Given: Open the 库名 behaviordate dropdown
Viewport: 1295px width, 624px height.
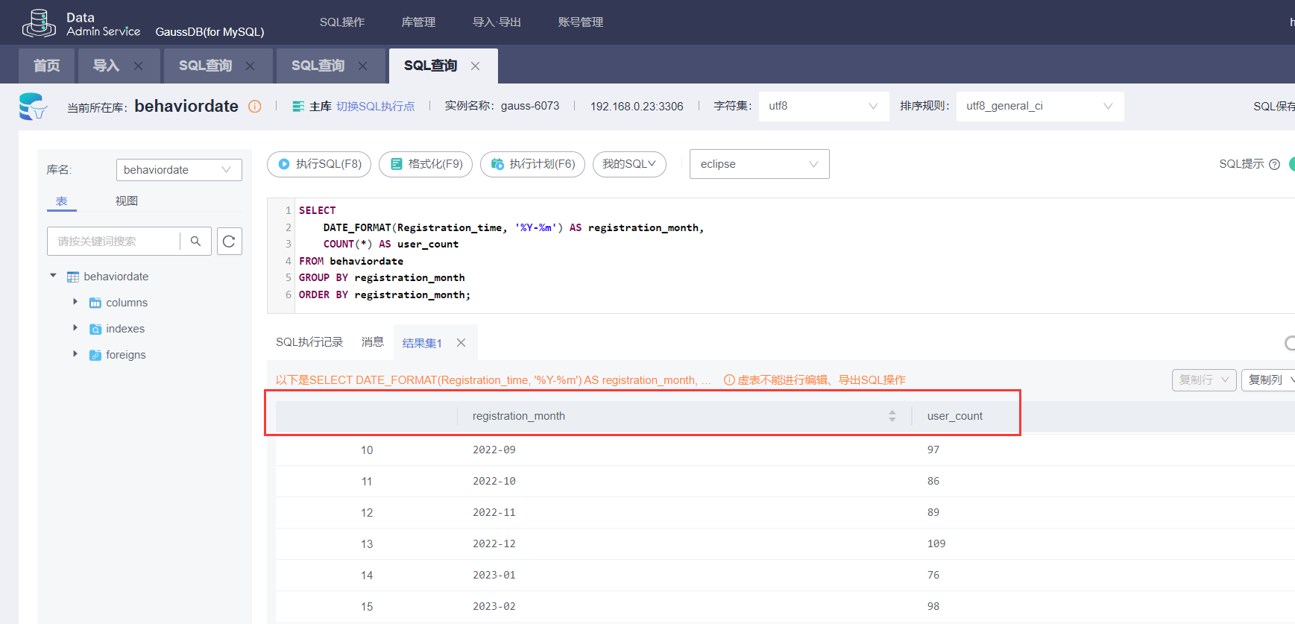Looking at the screenshot, I should coord(179,170).
